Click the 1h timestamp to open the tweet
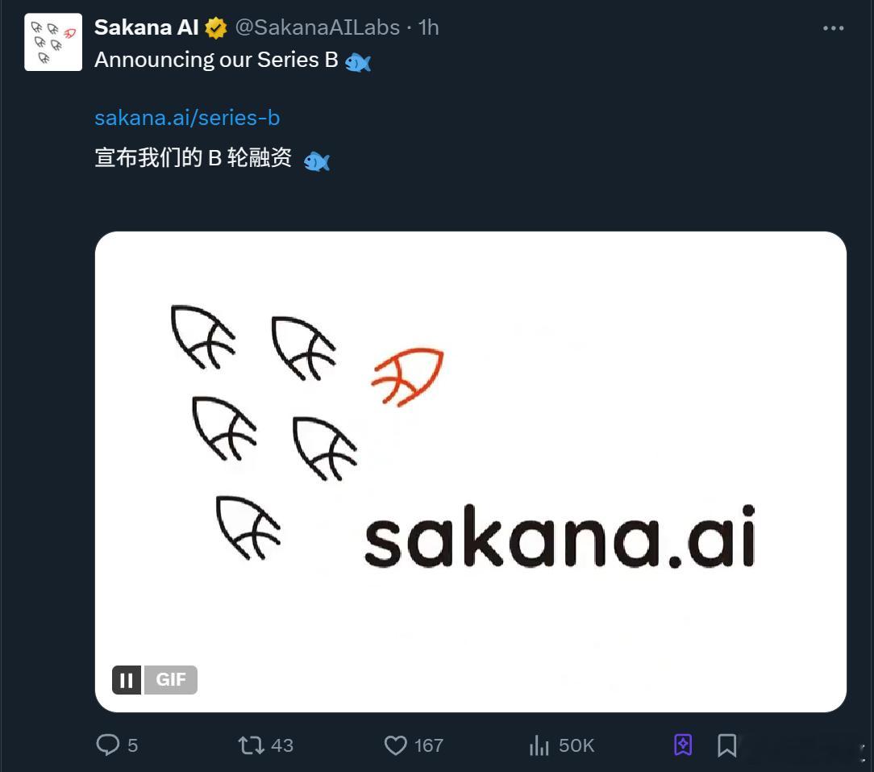The image size is (874, 772). coord(428,27)
